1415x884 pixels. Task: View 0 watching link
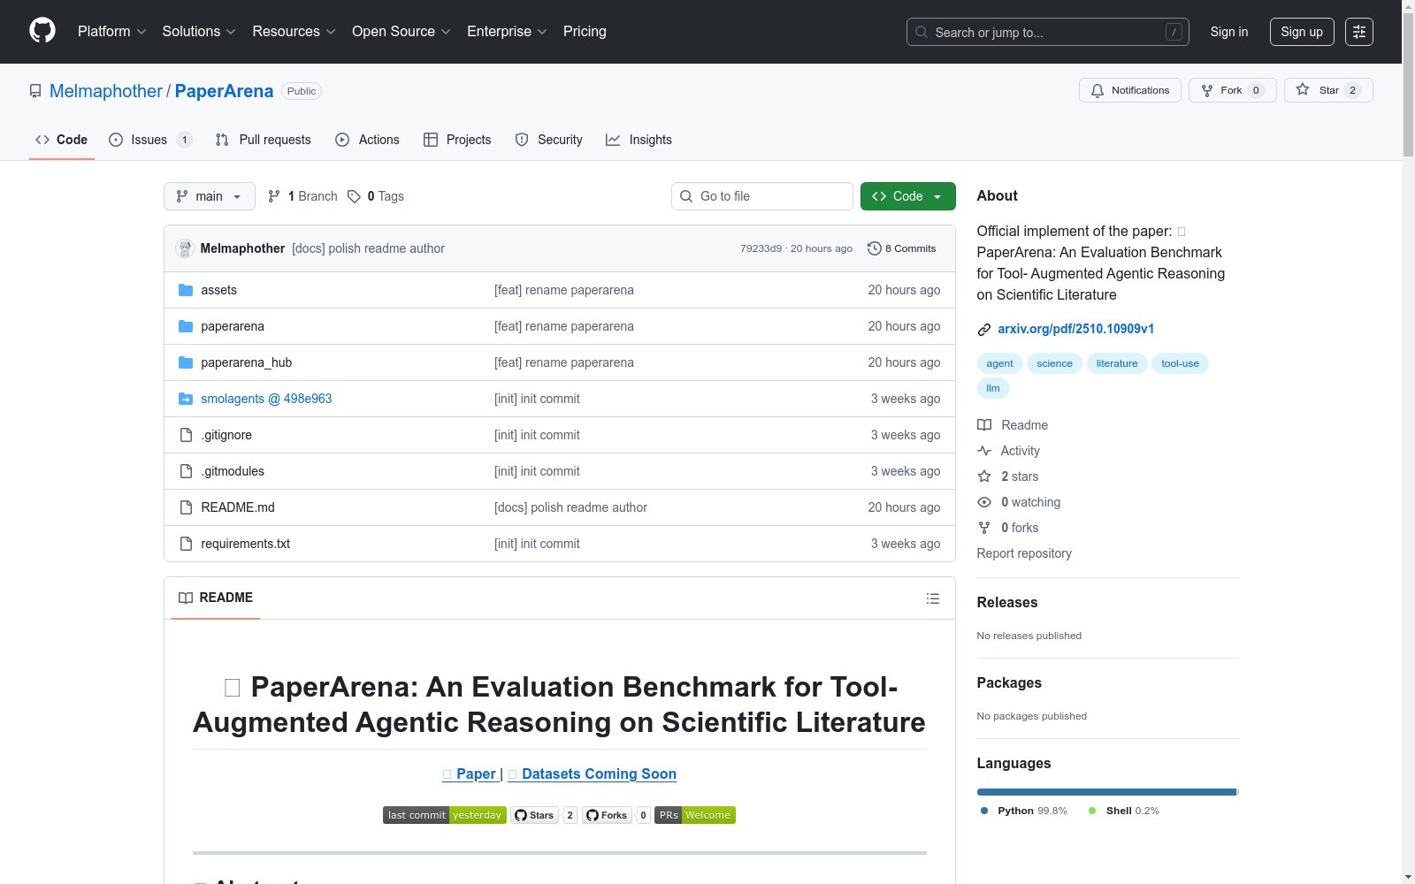coord(1019,502)
